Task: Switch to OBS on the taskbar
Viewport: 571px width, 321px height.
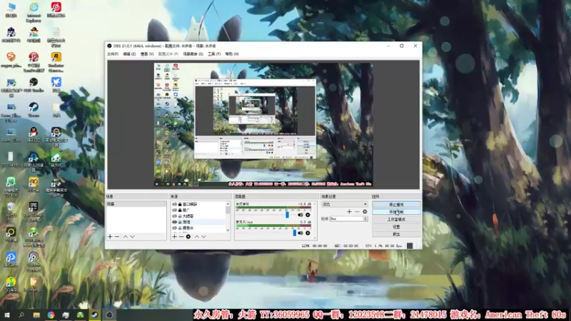Action: pyautogui.click(x=109, y=315)
